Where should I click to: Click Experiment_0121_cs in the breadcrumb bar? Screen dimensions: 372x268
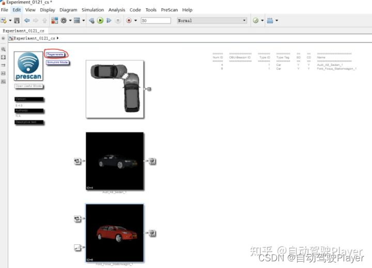[34, 38]
